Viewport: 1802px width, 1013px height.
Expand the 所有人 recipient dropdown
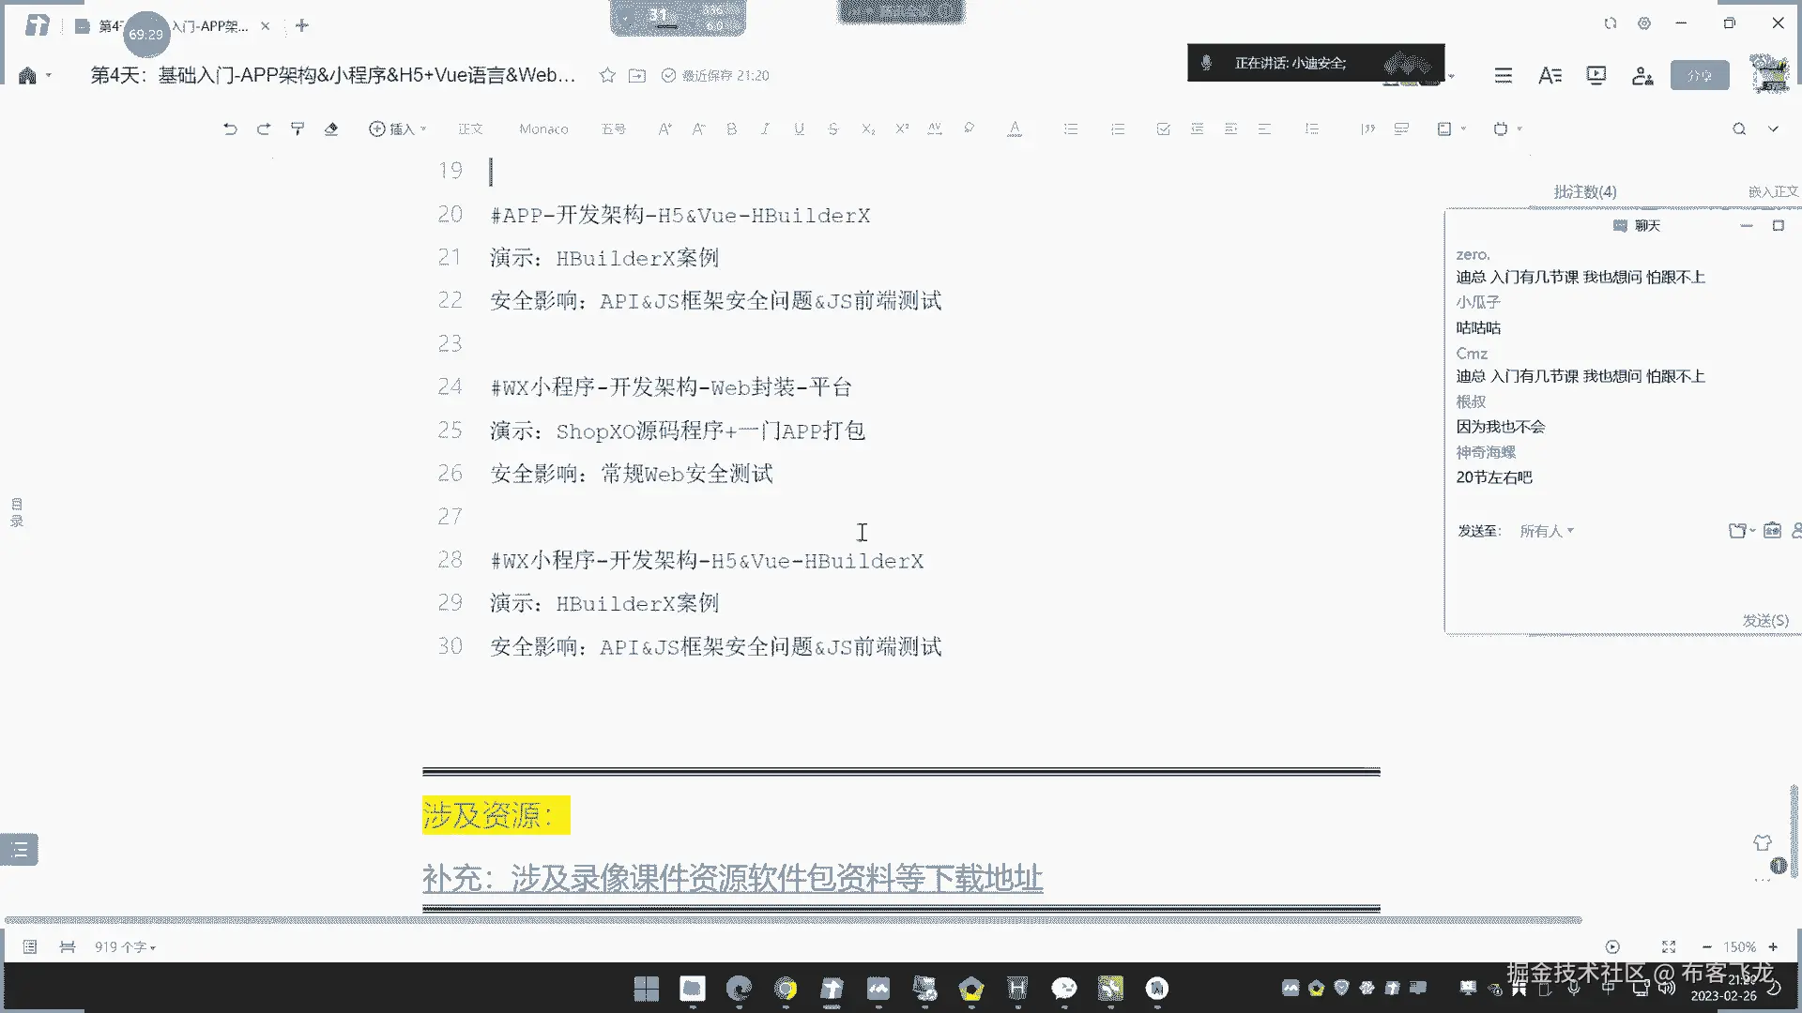(1546, 531)
